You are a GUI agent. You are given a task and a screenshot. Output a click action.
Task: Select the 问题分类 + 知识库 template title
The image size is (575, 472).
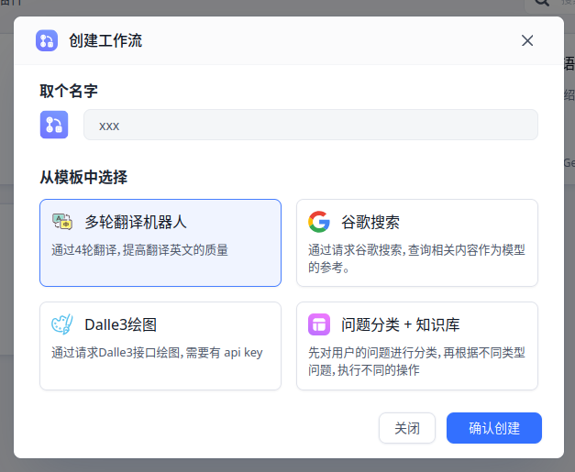coord(400,324)
